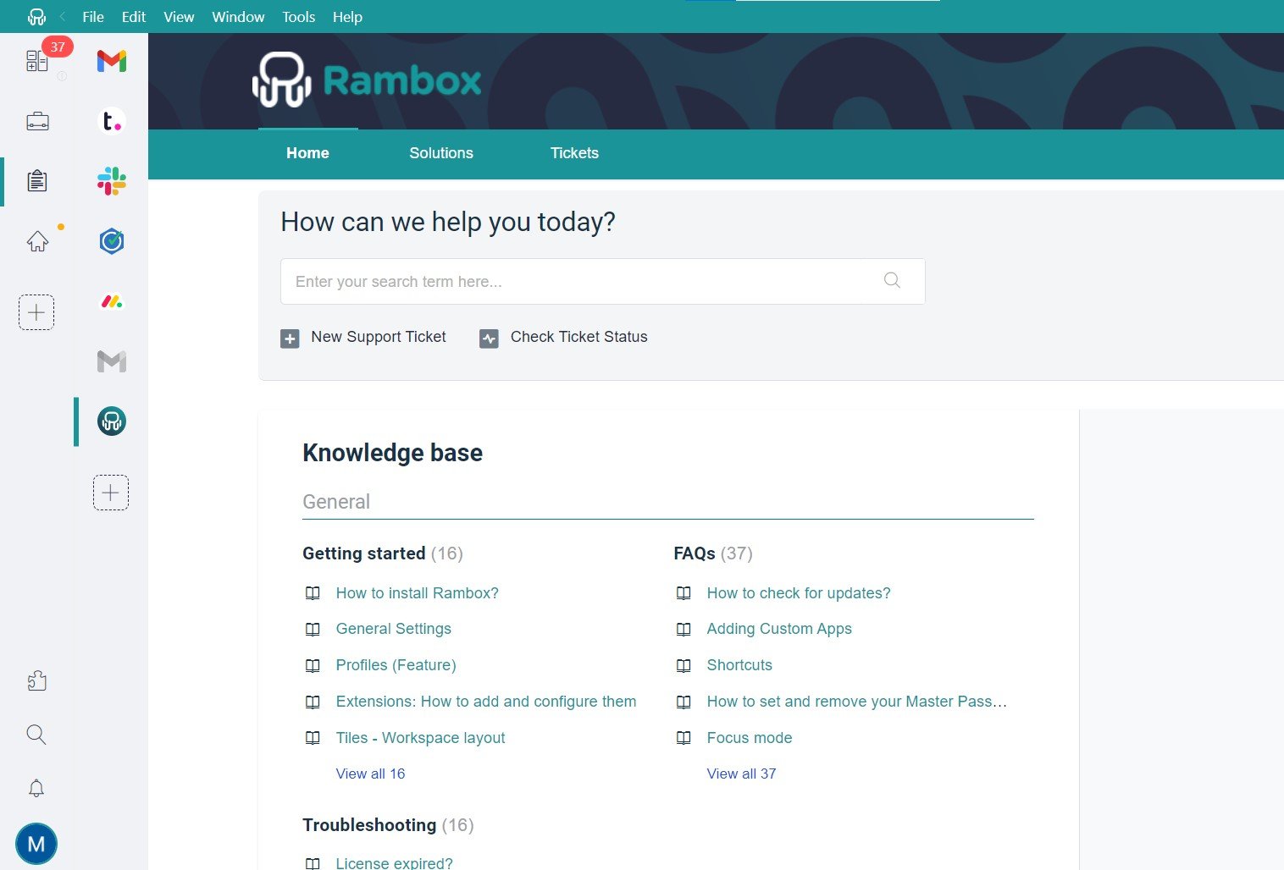Open General Settings article

tap(393, 629)
